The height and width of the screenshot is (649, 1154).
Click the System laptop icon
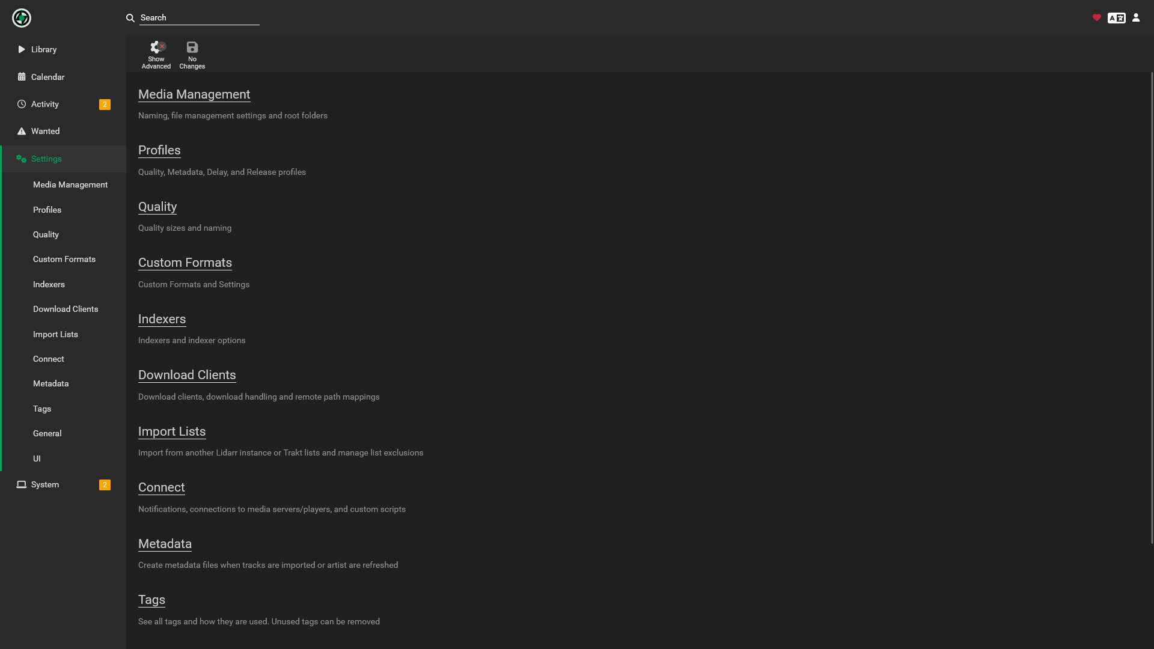(x=22, y=484)
